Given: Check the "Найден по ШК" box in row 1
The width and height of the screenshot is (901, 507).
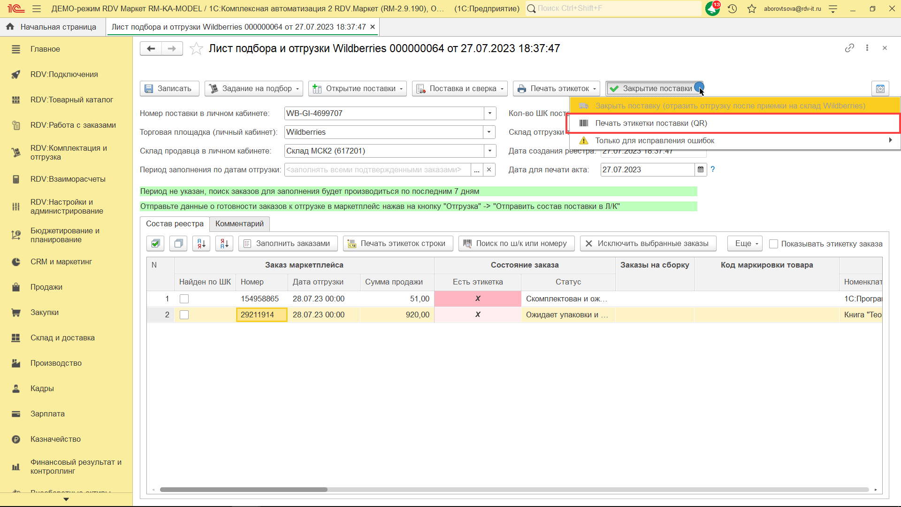Looking at the screenshot, I should point(184,299).
